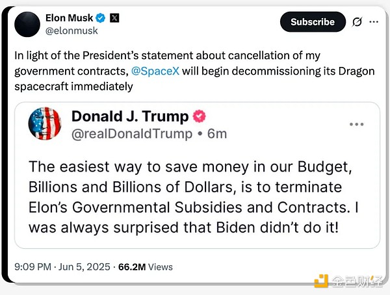Image resolution: width=390 pixels, height=295 pixels.
Task: Click the 66.2M Views count
Action: coord(145,266)
